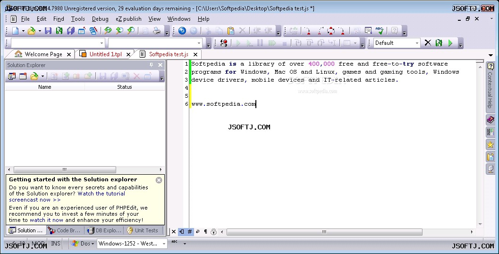Click the Open solution folder icon
The width and height of the screenshot is (499, 254).
pos(34,76)
